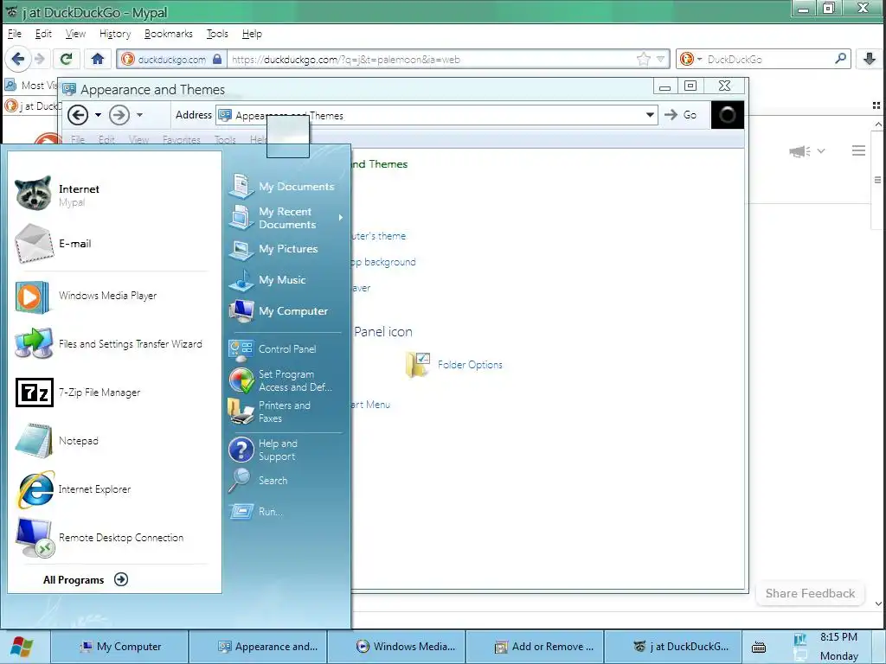Open Mypal Help menu
Viewport: 886px width, 664px height.
[252, 34]
